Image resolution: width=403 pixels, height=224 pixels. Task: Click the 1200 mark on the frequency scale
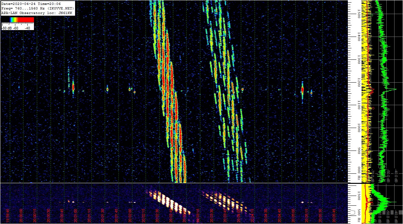click(x=359, y=82)
